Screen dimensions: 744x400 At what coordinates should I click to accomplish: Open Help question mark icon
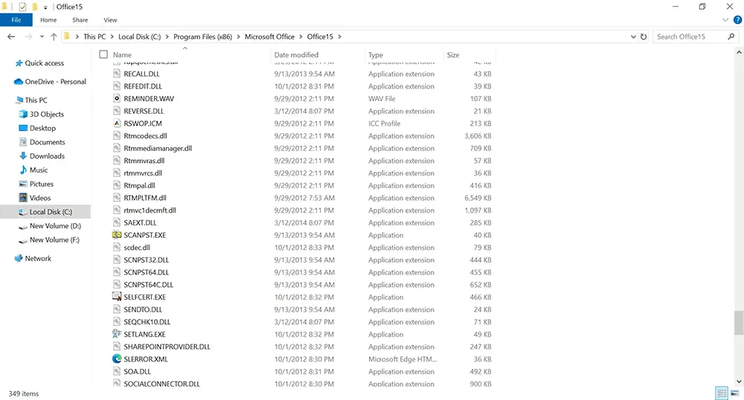[737, 20]
